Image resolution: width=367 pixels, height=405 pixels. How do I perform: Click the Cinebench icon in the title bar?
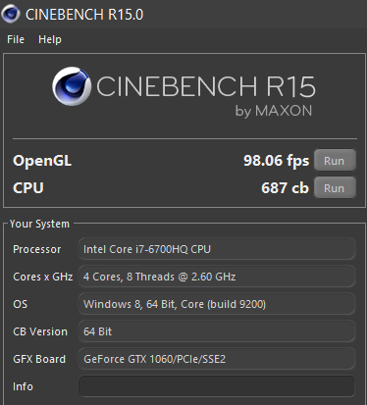pyautogui.click(x=11, y=14)
